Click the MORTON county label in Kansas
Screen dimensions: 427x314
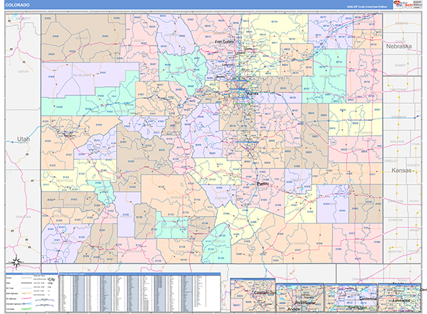click(394, 251)
